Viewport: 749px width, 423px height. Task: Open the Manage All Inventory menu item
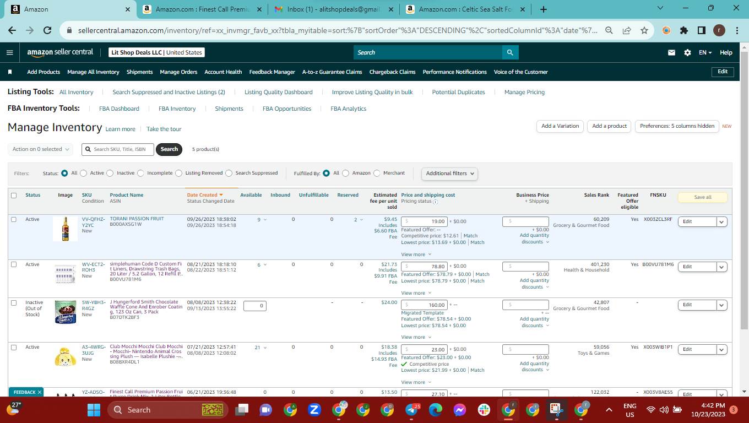tap(93, 72)
